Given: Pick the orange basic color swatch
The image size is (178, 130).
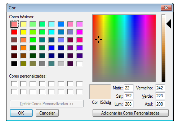Looking at the screenshot, I should point(23,48).
